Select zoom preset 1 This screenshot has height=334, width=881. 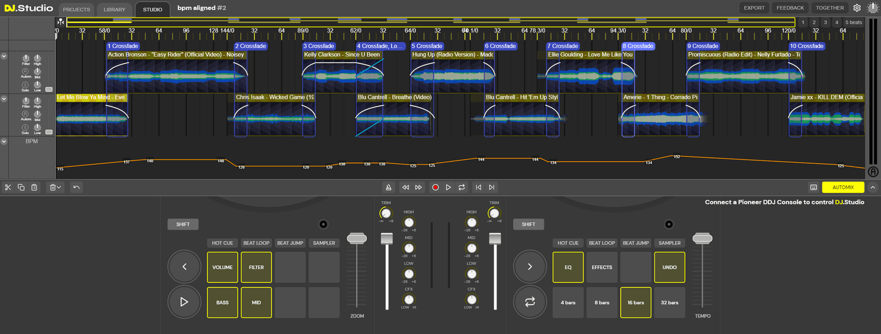803,23
